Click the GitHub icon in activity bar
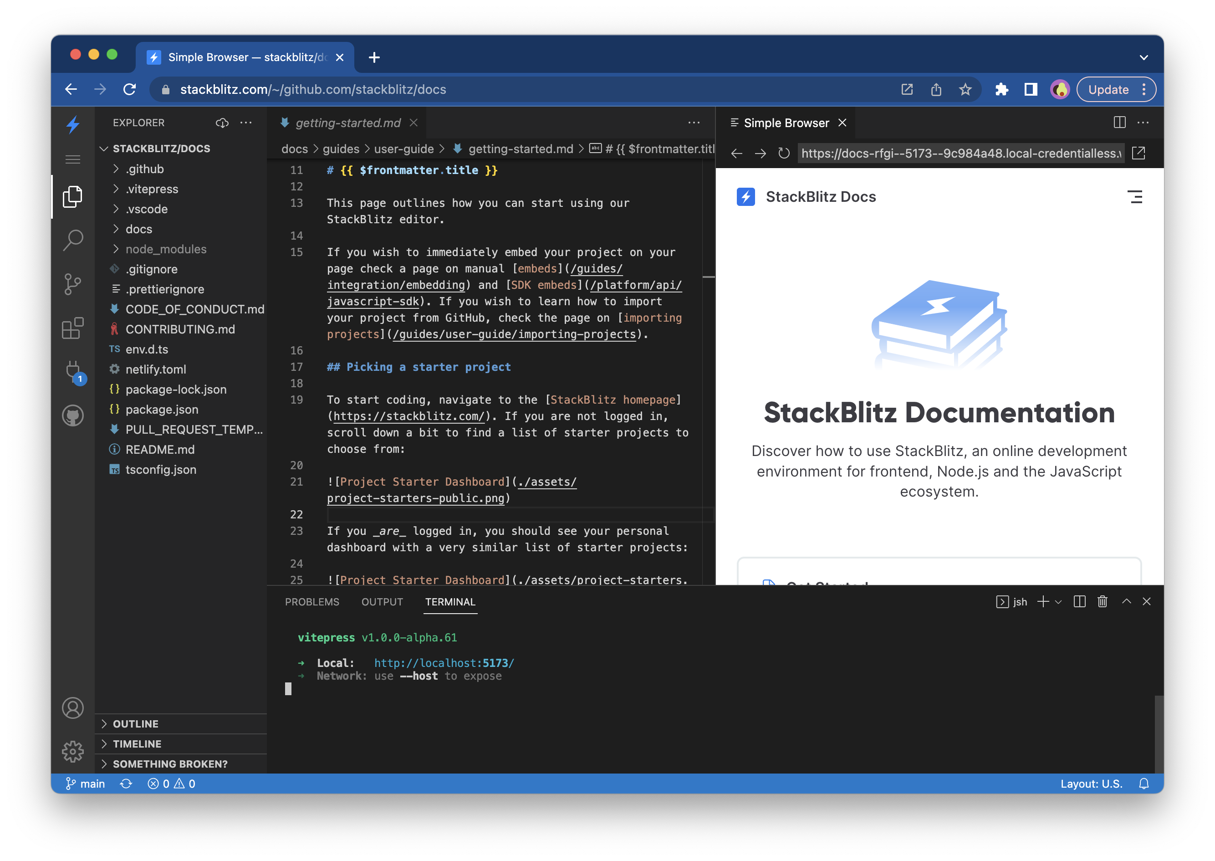 click(72, 415)
